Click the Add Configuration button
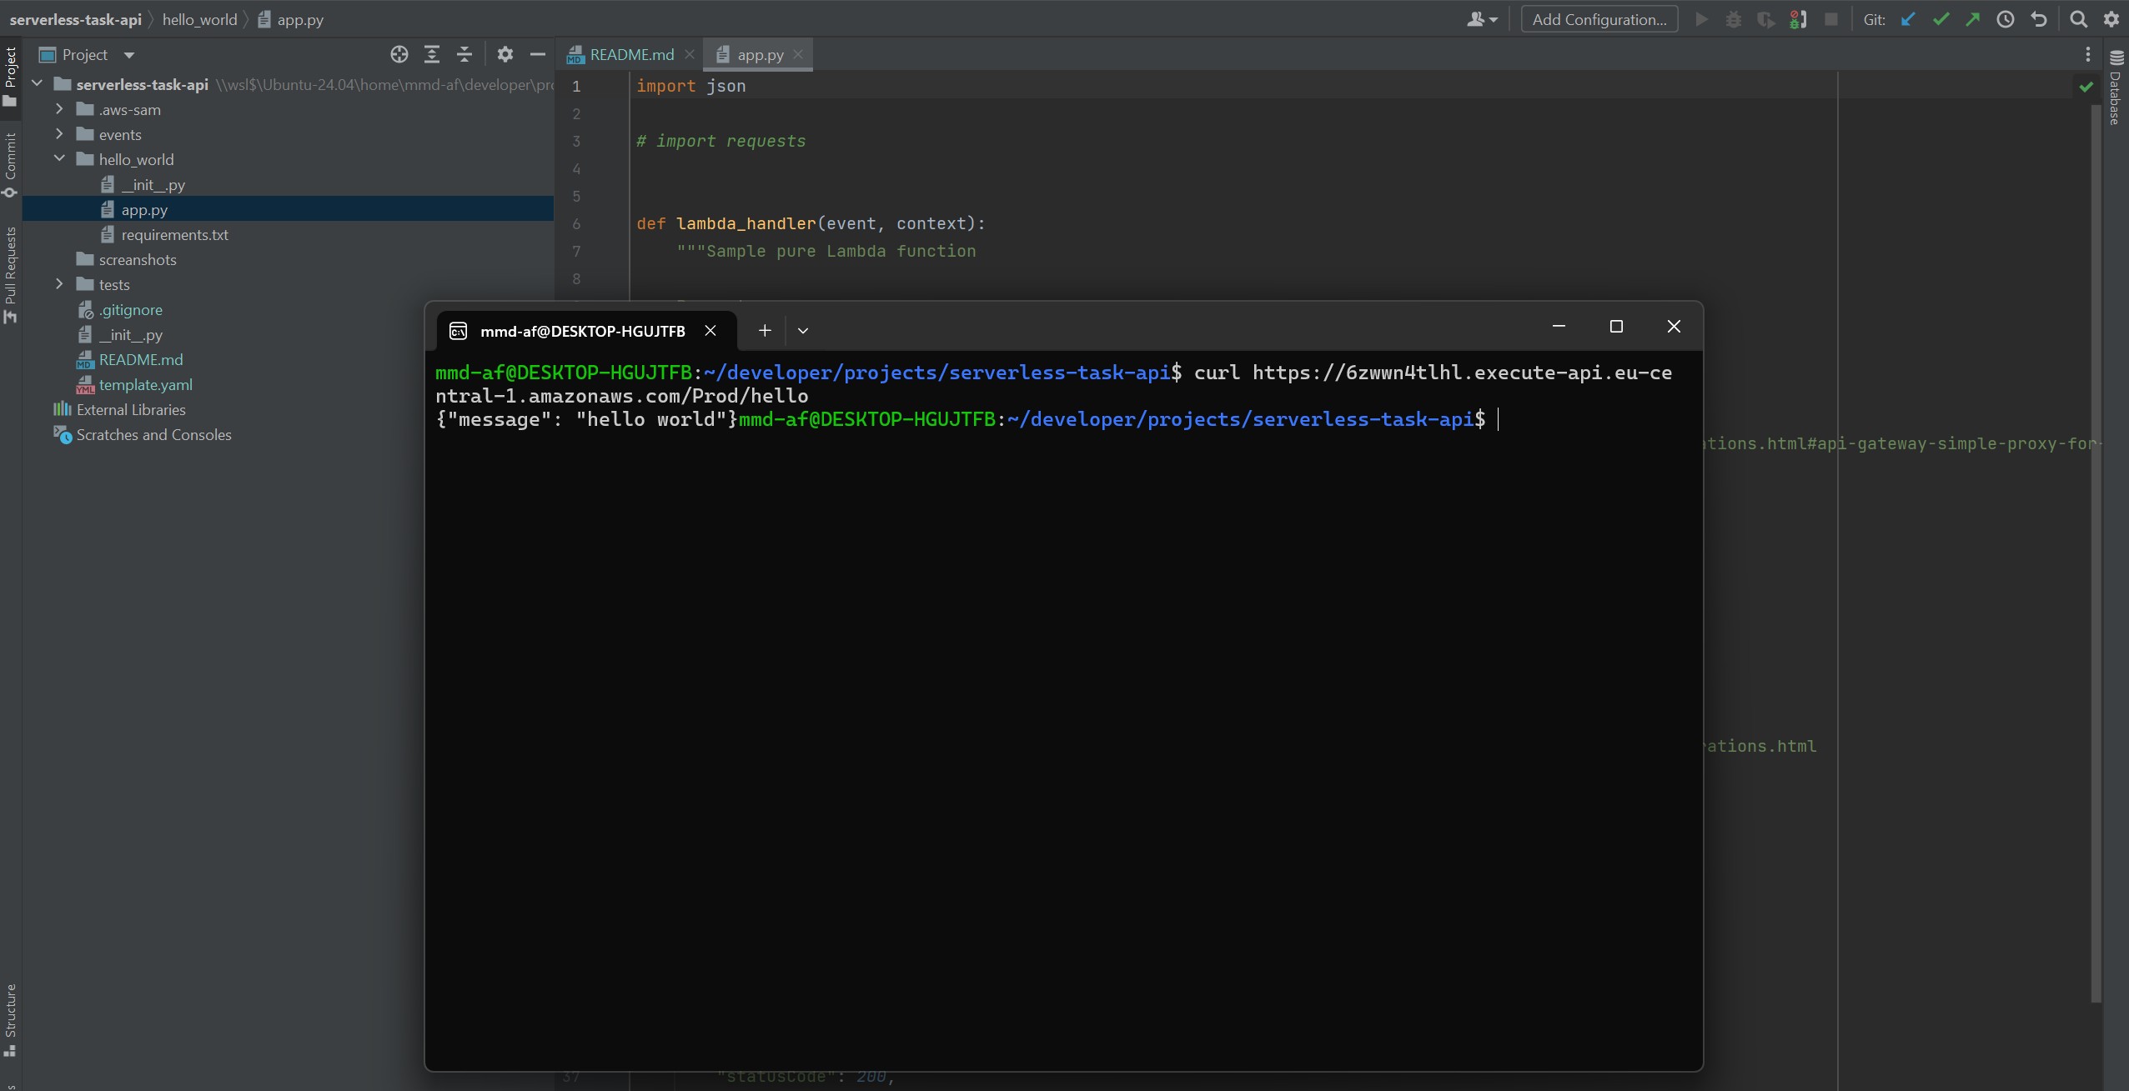Viewport: 2129px width, 1091px height. tap(1599, 20)
